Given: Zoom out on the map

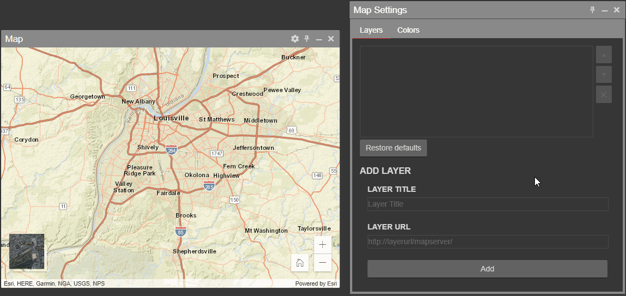Looking at the screenshot, I should click(323, 263).
